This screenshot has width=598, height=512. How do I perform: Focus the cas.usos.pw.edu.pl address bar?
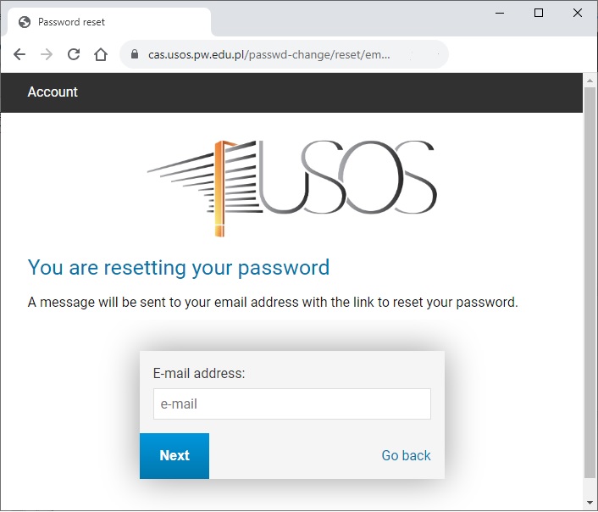284,54
